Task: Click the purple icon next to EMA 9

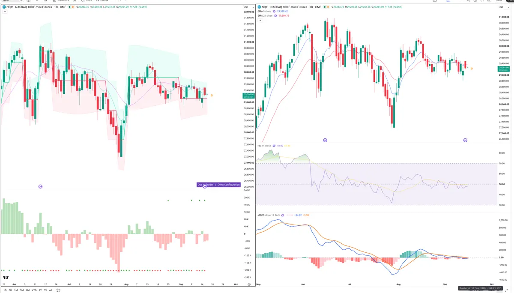Action: pos(275,11)
